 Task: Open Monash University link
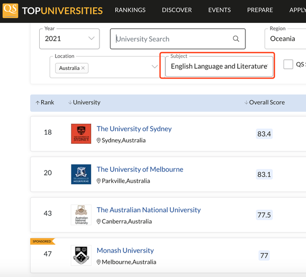(125, 250)
